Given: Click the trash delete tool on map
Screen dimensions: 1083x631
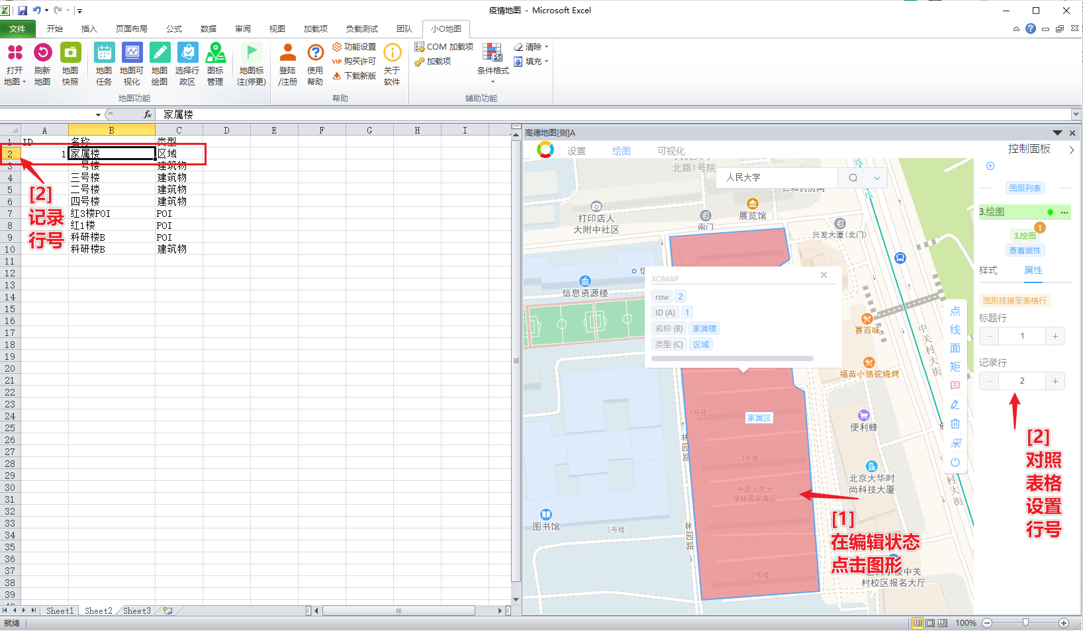Looking at the screenshot, I should [955, 424].
